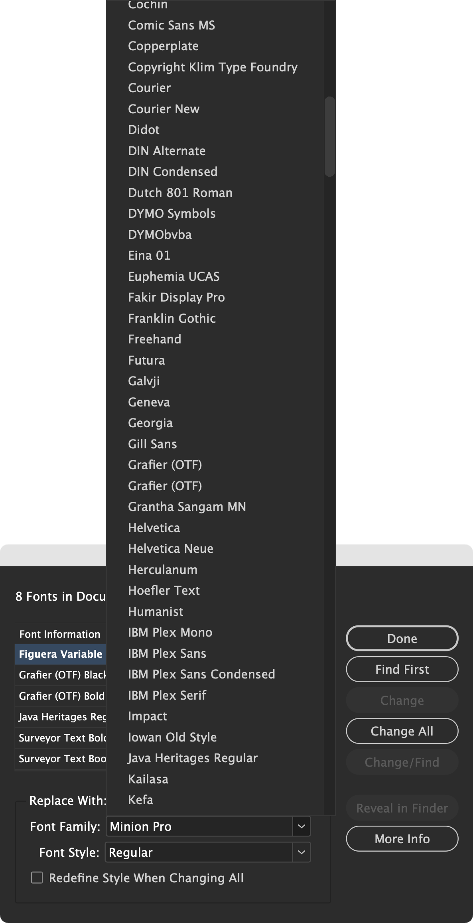Click the Font Family field showing Minion Pro
473x923 pixels.
(199, 826)
